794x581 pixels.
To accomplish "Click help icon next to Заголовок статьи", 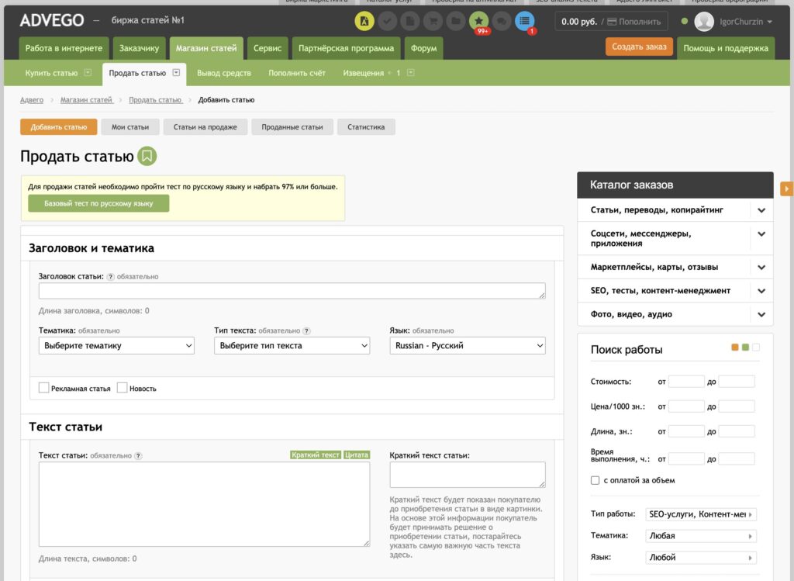I will 110,277.
